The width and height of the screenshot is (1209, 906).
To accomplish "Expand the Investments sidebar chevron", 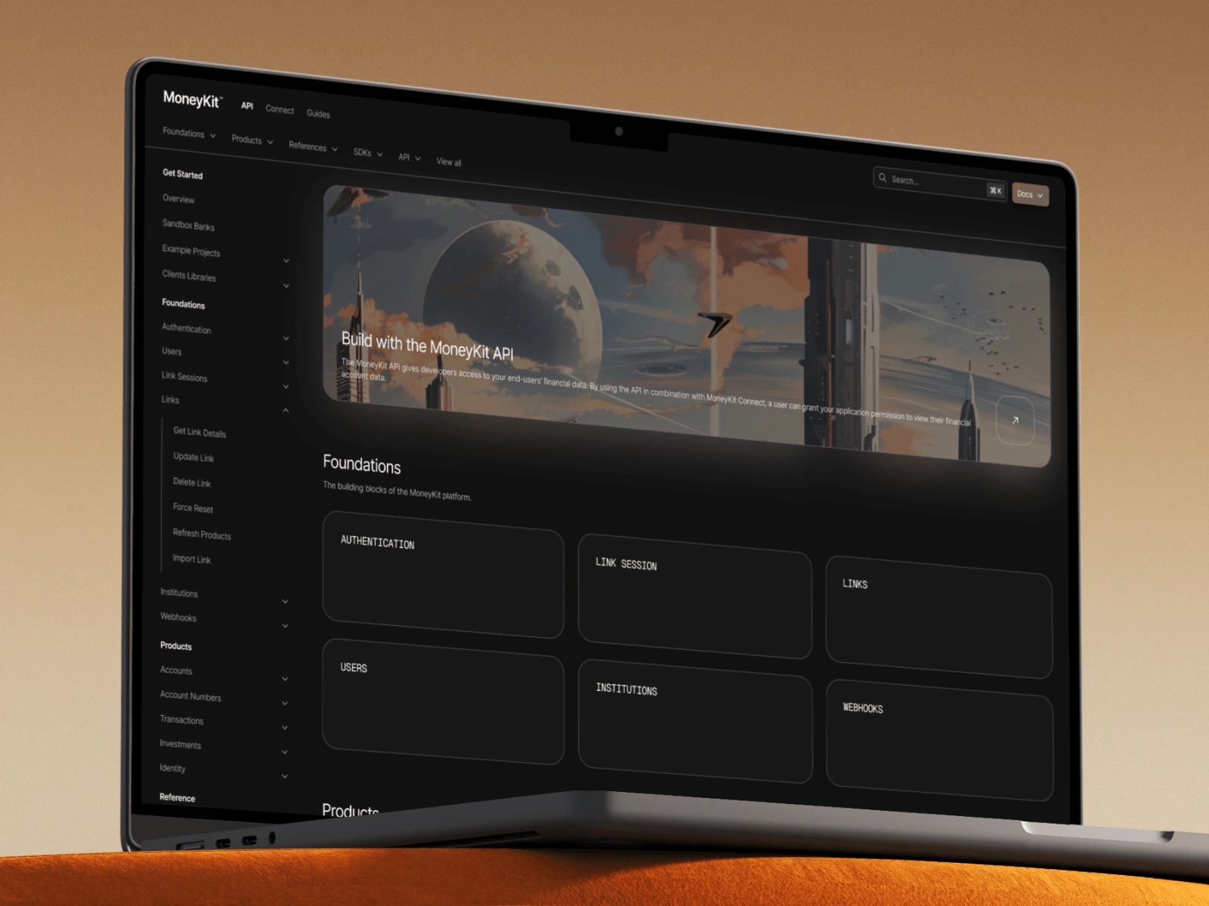I will coord(285,752).
